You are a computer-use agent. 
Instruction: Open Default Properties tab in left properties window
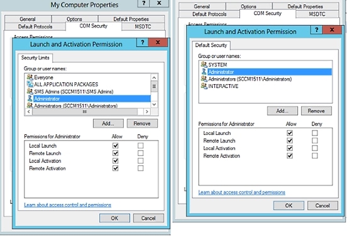point(131,19)
